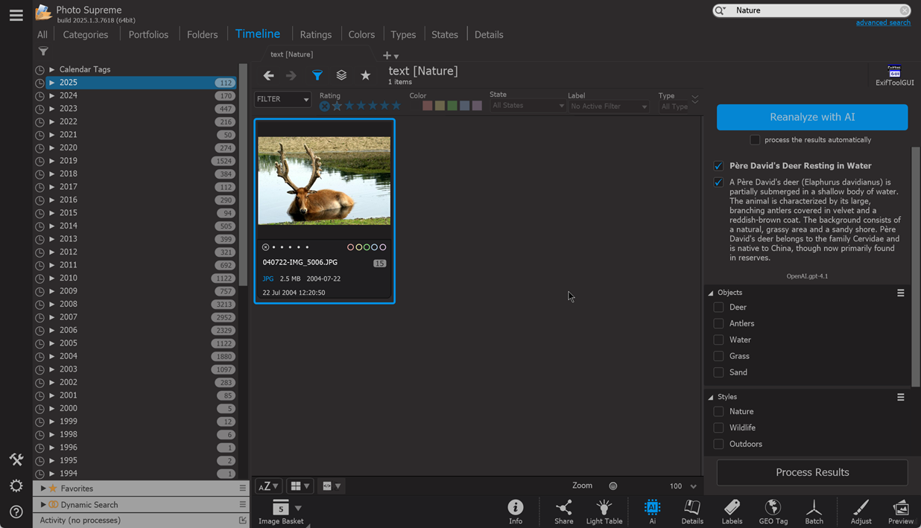Collapse the Styles section
Screen dimensions: 921x528
[x=711, y=397]
